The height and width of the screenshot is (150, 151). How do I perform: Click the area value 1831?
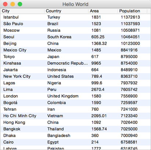96,17
